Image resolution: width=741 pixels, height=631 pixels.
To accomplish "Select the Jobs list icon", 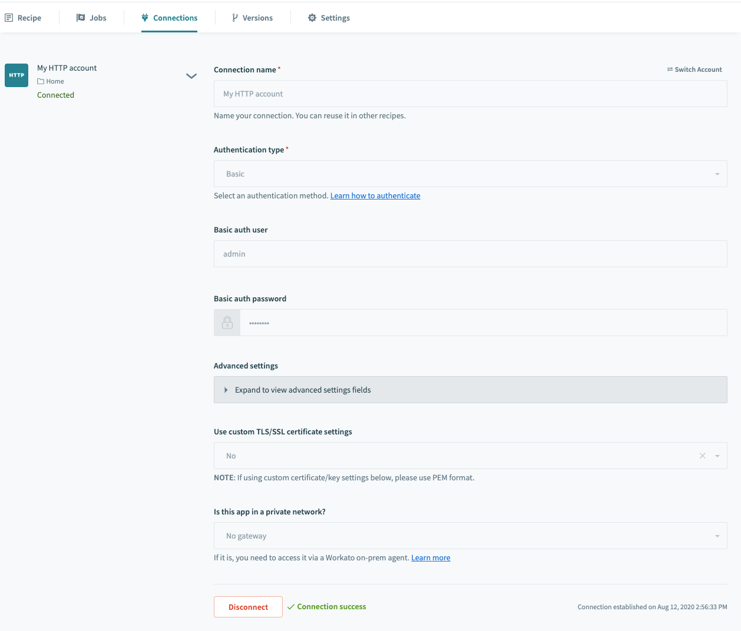I will click(x=80, y=18).
